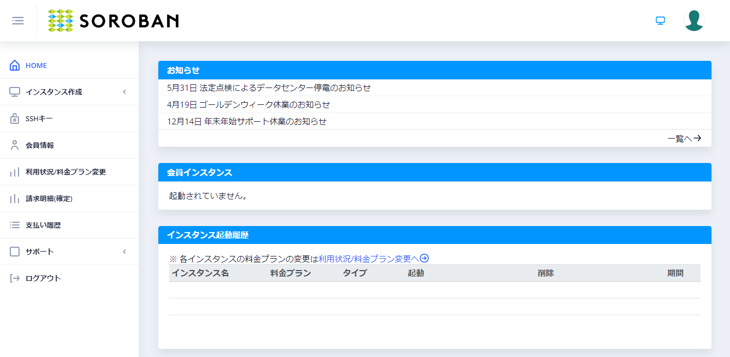730x357 pixels.
Task: Click the サポート square icon
Action: point(15,252)
